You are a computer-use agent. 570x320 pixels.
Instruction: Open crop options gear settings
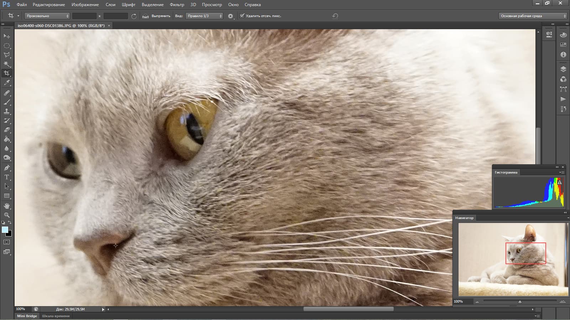230,16
